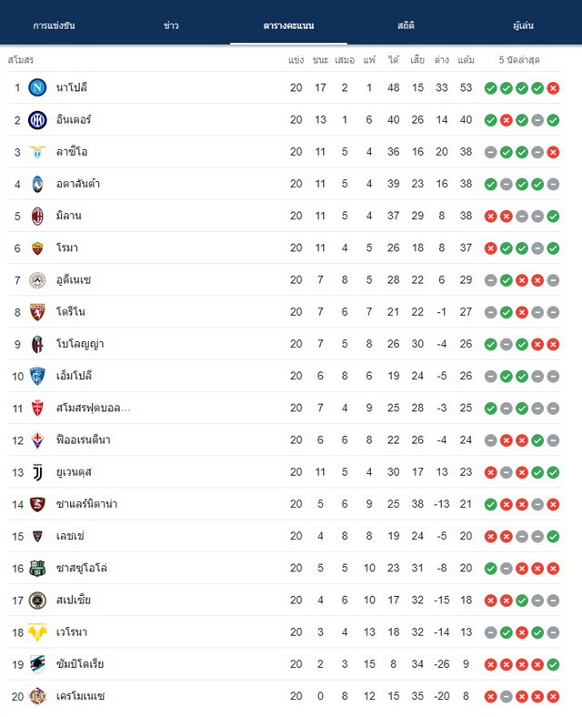The image size is (582, 717).
Task: Click the Roma club crest icon
Action: (x=37, y=247)
